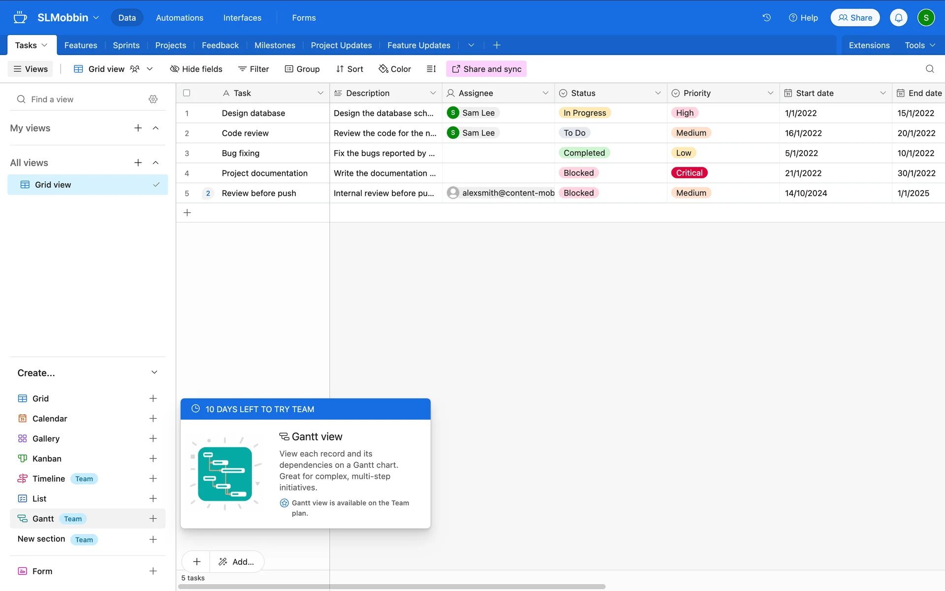
Task: Click plus icon beside Calendar view
Action: click(153, 419)
